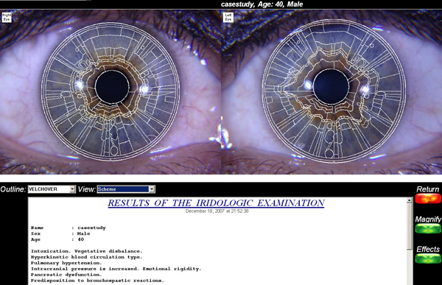442x285 pixels.
Task: Click the 'Name : casestudy' line
Action: click(69, 228)
